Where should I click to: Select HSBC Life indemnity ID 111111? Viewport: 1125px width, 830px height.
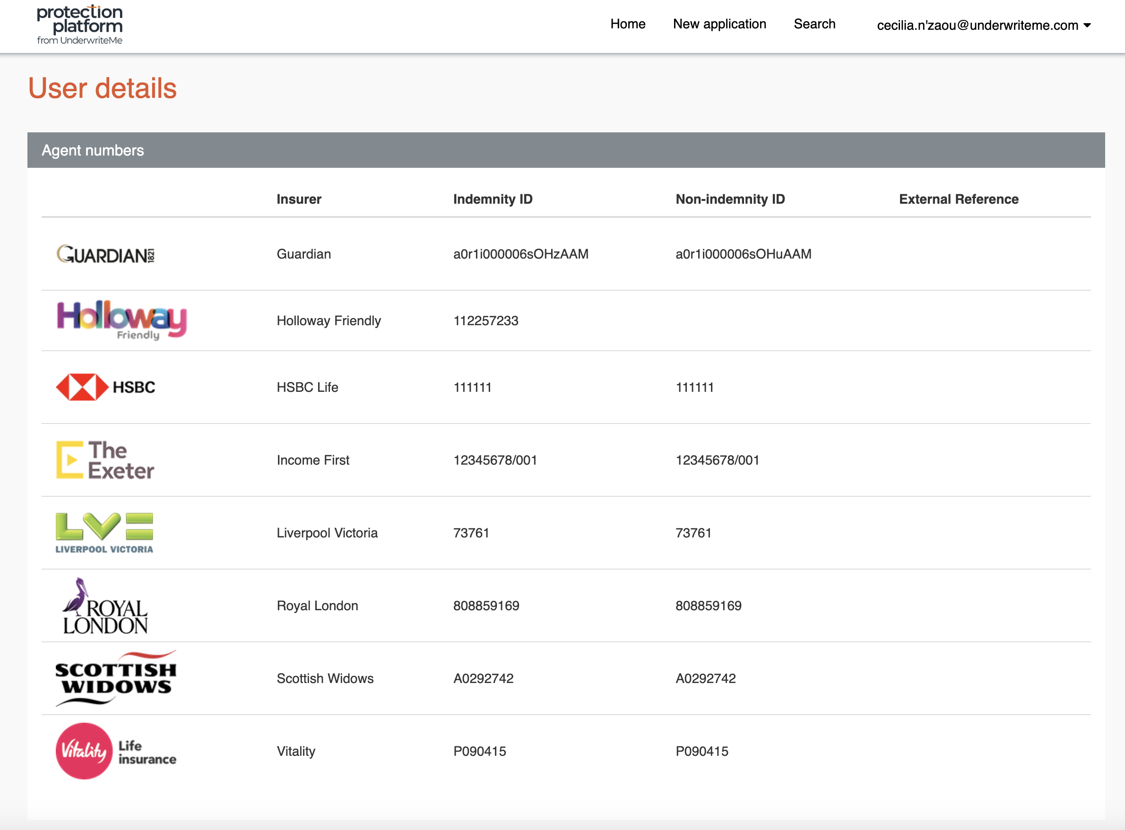472,387
